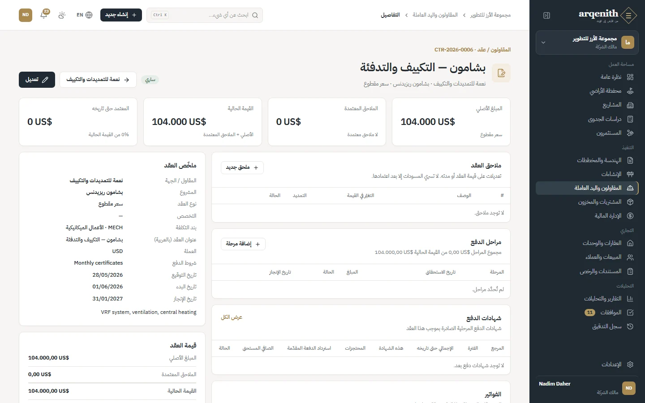The width and height of the screenshot is (645, 403).
Task: Toggle the light/dark theme icon
Action: [x=62, y=15]
